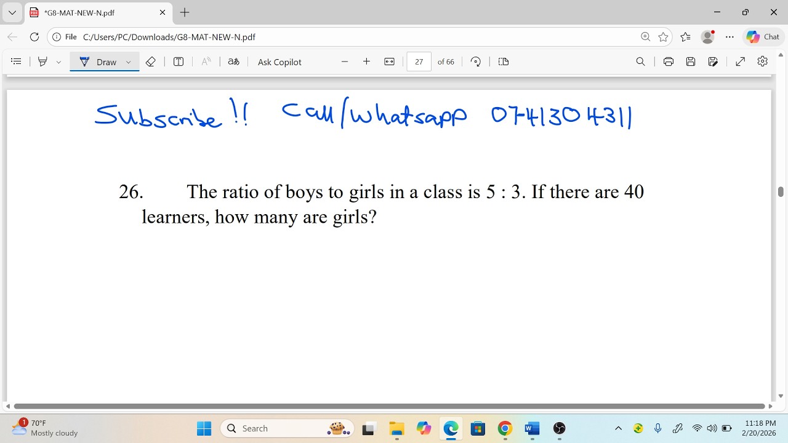The height and width of the screenshot is (443, 788).
Task: Click the vertical scrollbar thumb
Action: [x=781, y=191]
